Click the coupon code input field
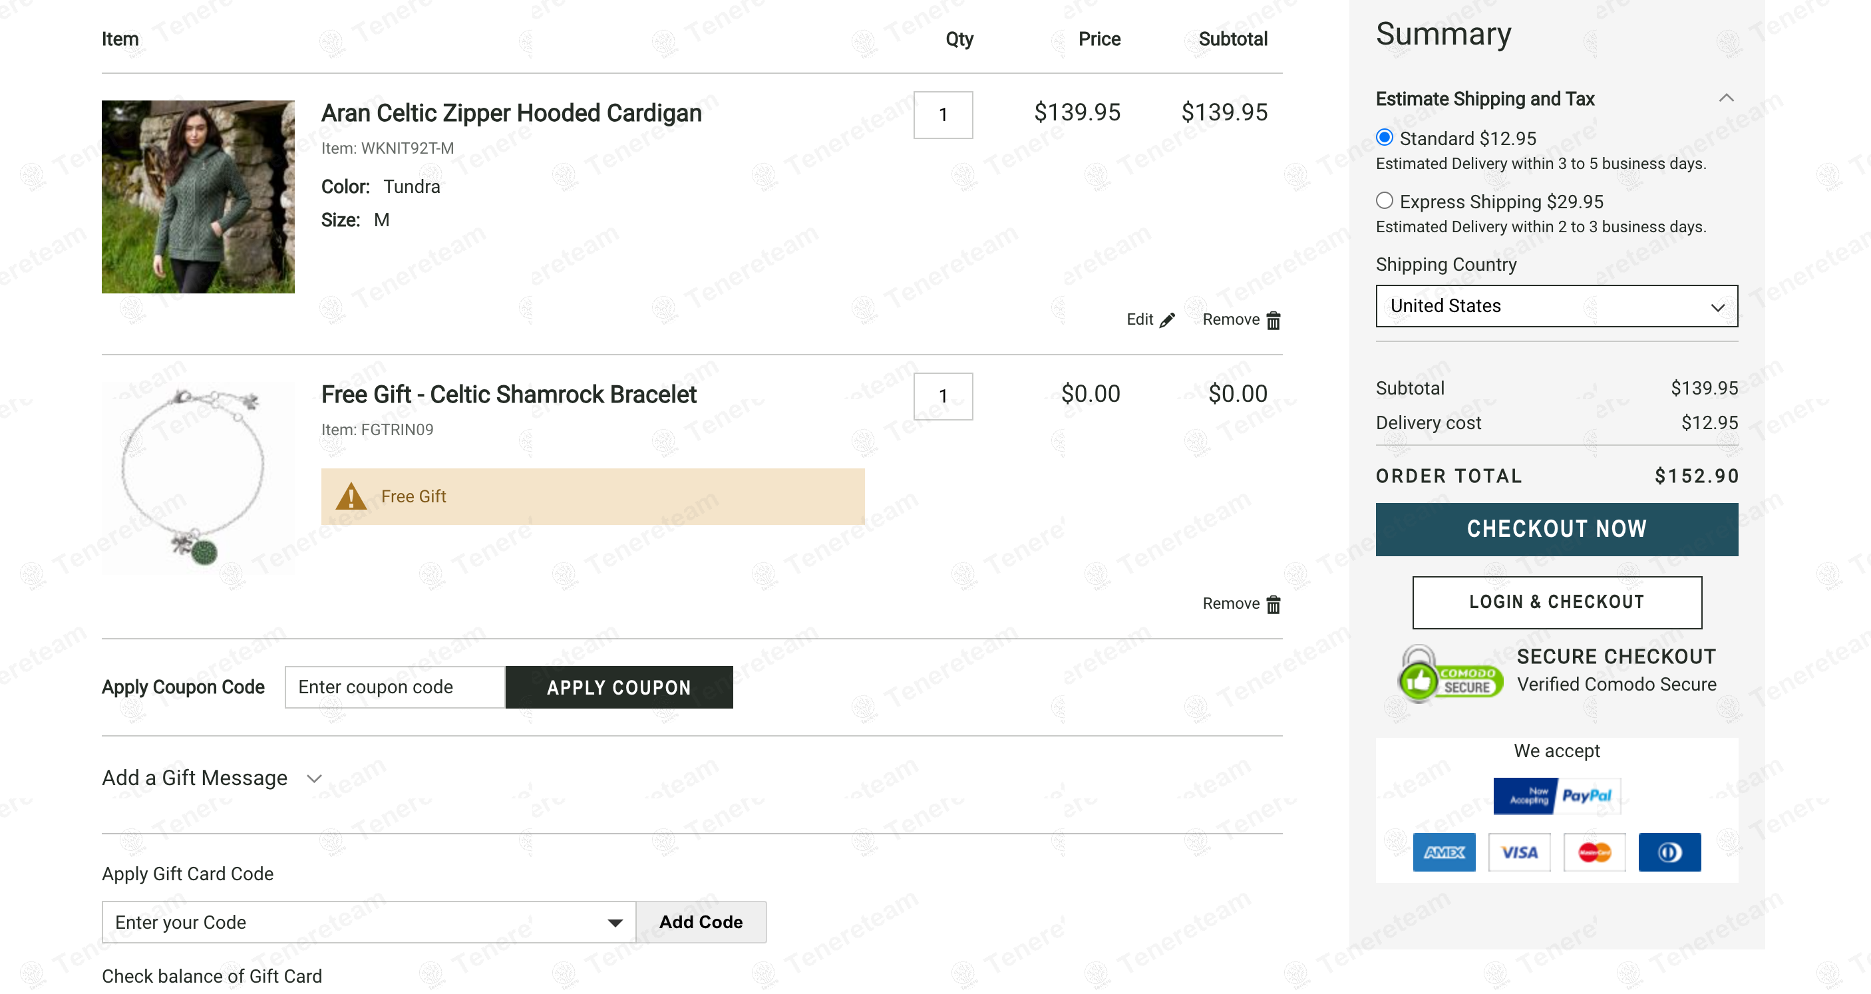 pyautogui.click(x=395, y=687)
